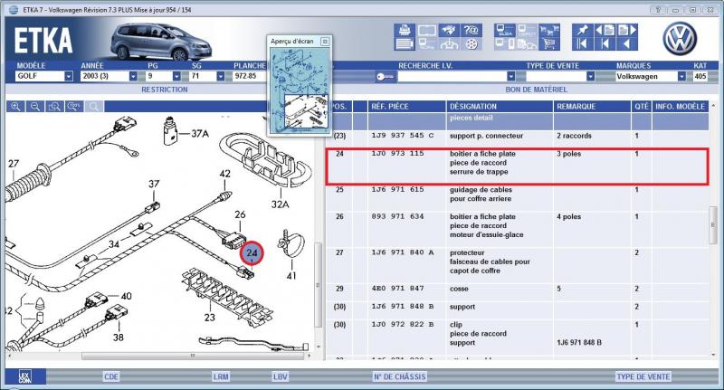Jump to first entry with bar-and-arrow icon under pushpin
The height and width of the screenshot is (390, 724).
[582, 44]
